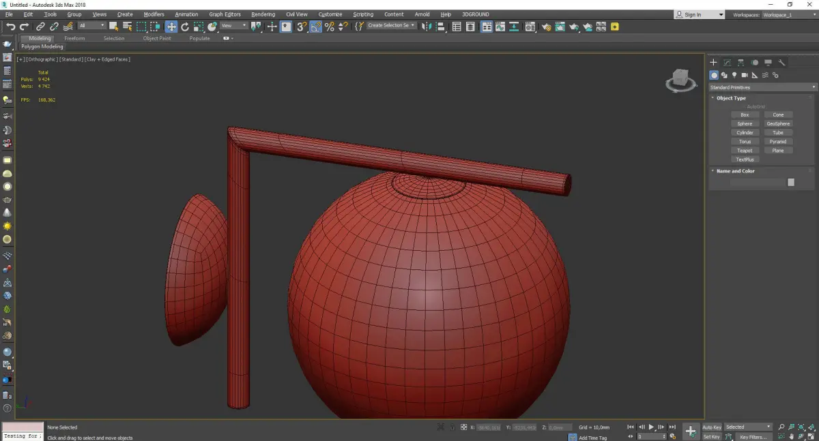Screen dimensions: 819x441
Task: Open the Render Setup teapot icon
Action: pyautogui.click(x=546, y=27)
